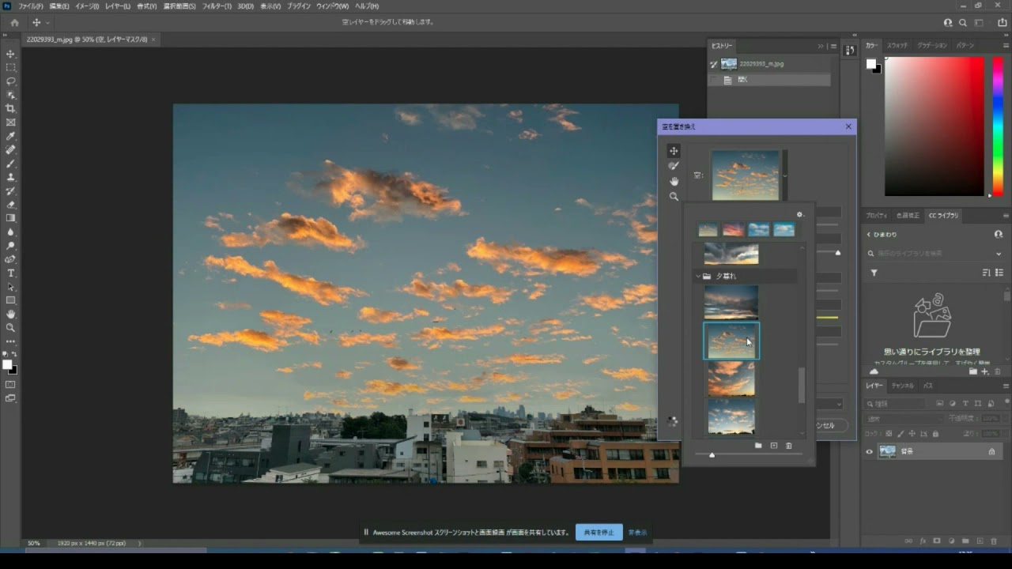Open the イメージ menu
Screen dimensions: 1012x569
tap(87, 6)
